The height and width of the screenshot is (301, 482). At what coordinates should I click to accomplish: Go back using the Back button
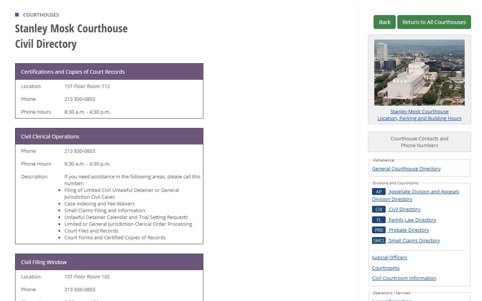(384, 22)
